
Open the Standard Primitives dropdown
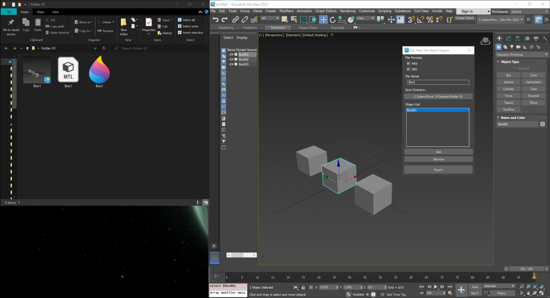click(522, 55)
